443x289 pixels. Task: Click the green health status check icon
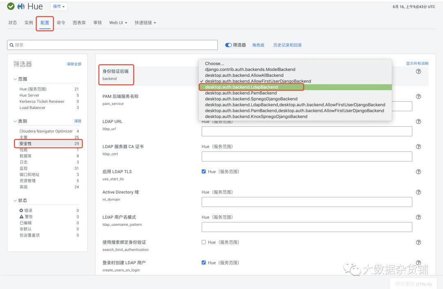pyautogui.click(x=11, y=6)
